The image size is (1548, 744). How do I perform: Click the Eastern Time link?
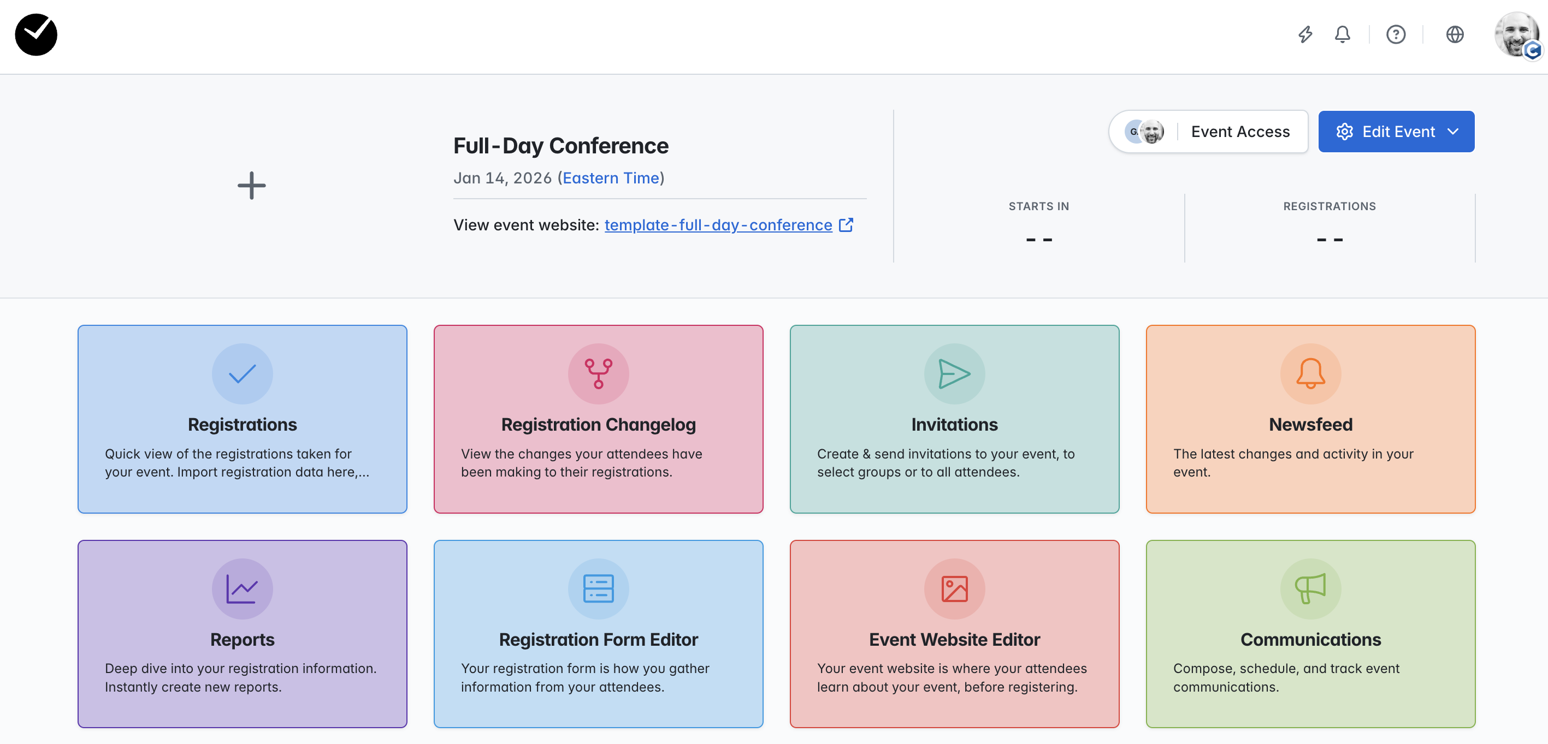click(x=611, y=178)
